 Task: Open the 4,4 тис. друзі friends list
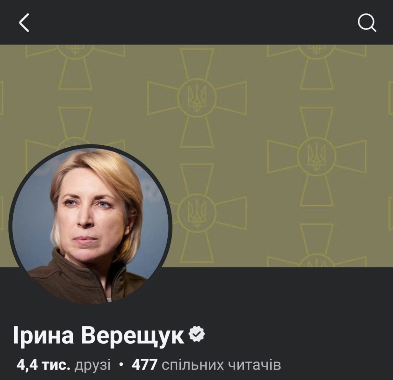point(63,365)
